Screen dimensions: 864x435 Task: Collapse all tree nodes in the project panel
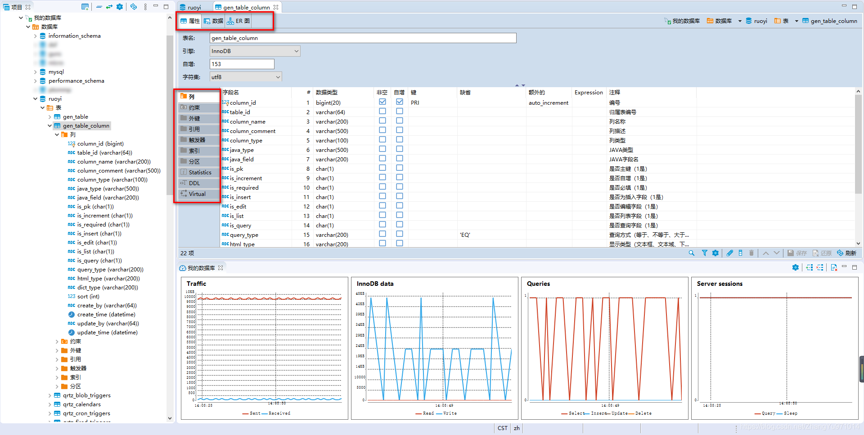coord(99,7)
